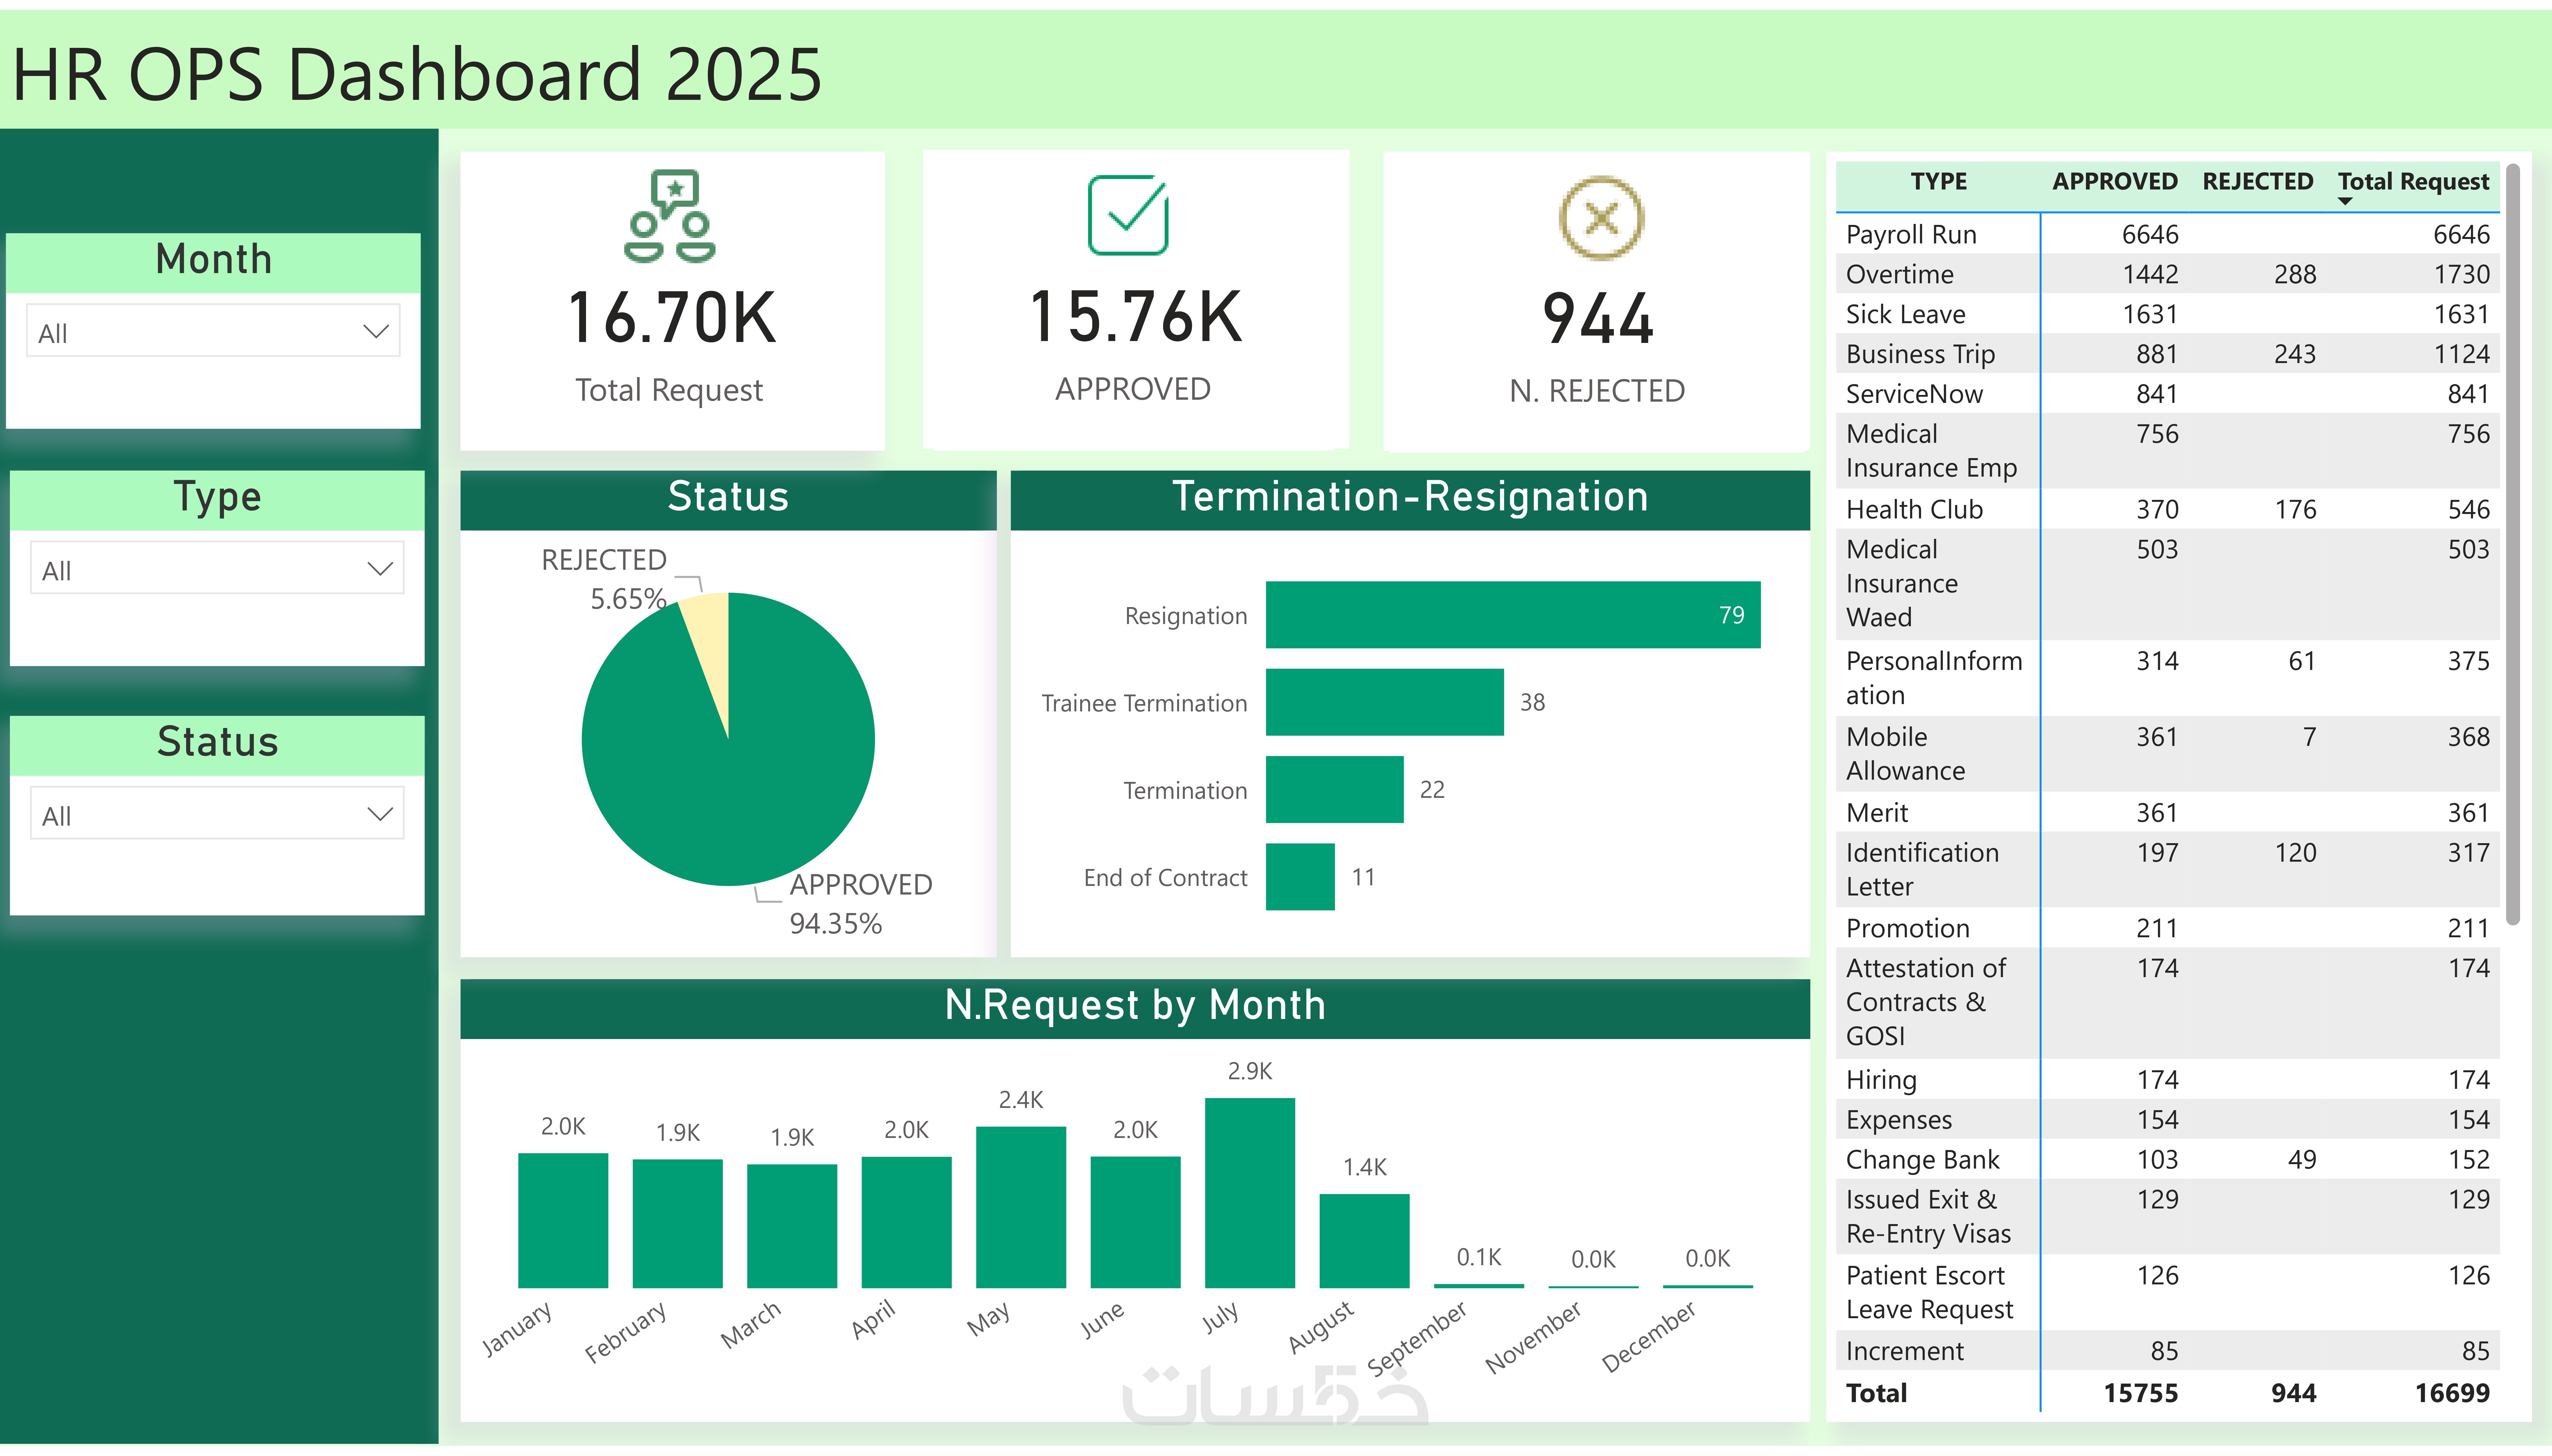
Task: Select the Payroll Run table row
Action: pyautogui.click(x=1910, y=234)
